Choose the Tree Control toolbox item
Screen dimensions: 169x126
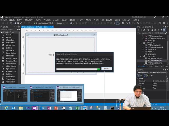(11, 79)
